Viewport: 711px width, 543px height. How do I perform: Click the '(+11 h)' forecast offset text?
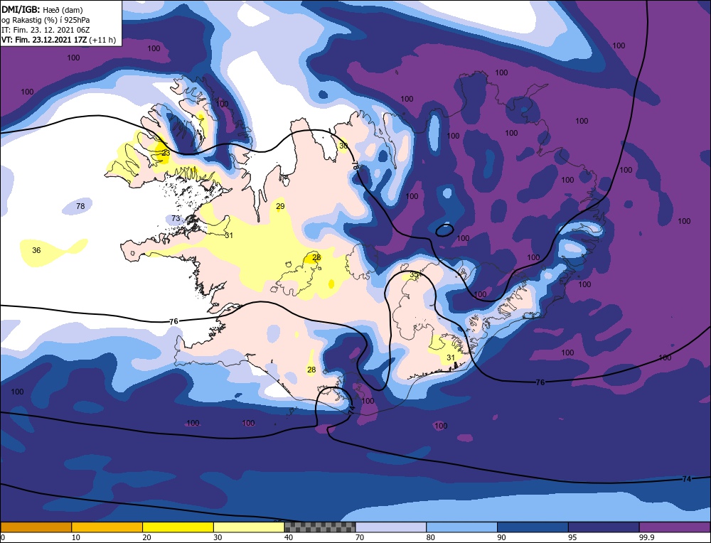(x=102, y=40)
